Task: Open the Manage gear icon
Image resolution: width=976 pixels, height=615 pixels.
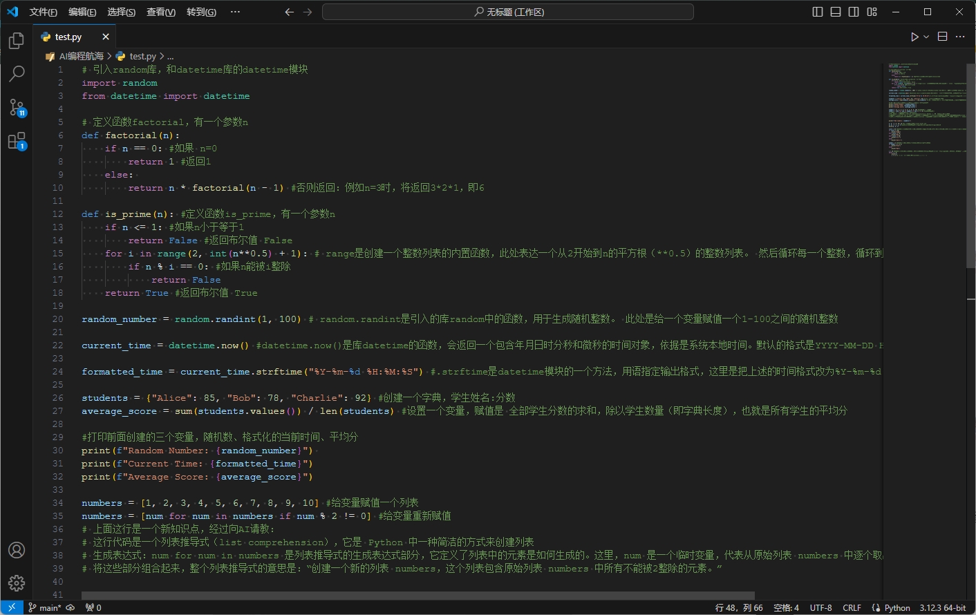Action: click(17, 583)
